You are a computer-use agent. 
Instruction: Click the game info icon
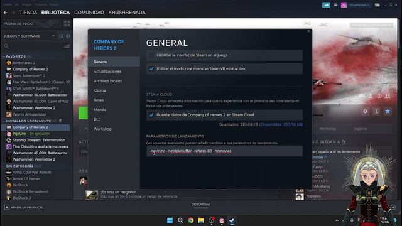click(376, 111)
